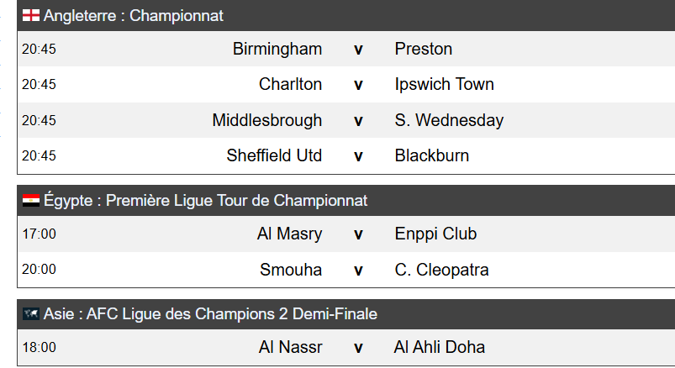
Task: Click the Enppi Club team name
Action: 435,234
